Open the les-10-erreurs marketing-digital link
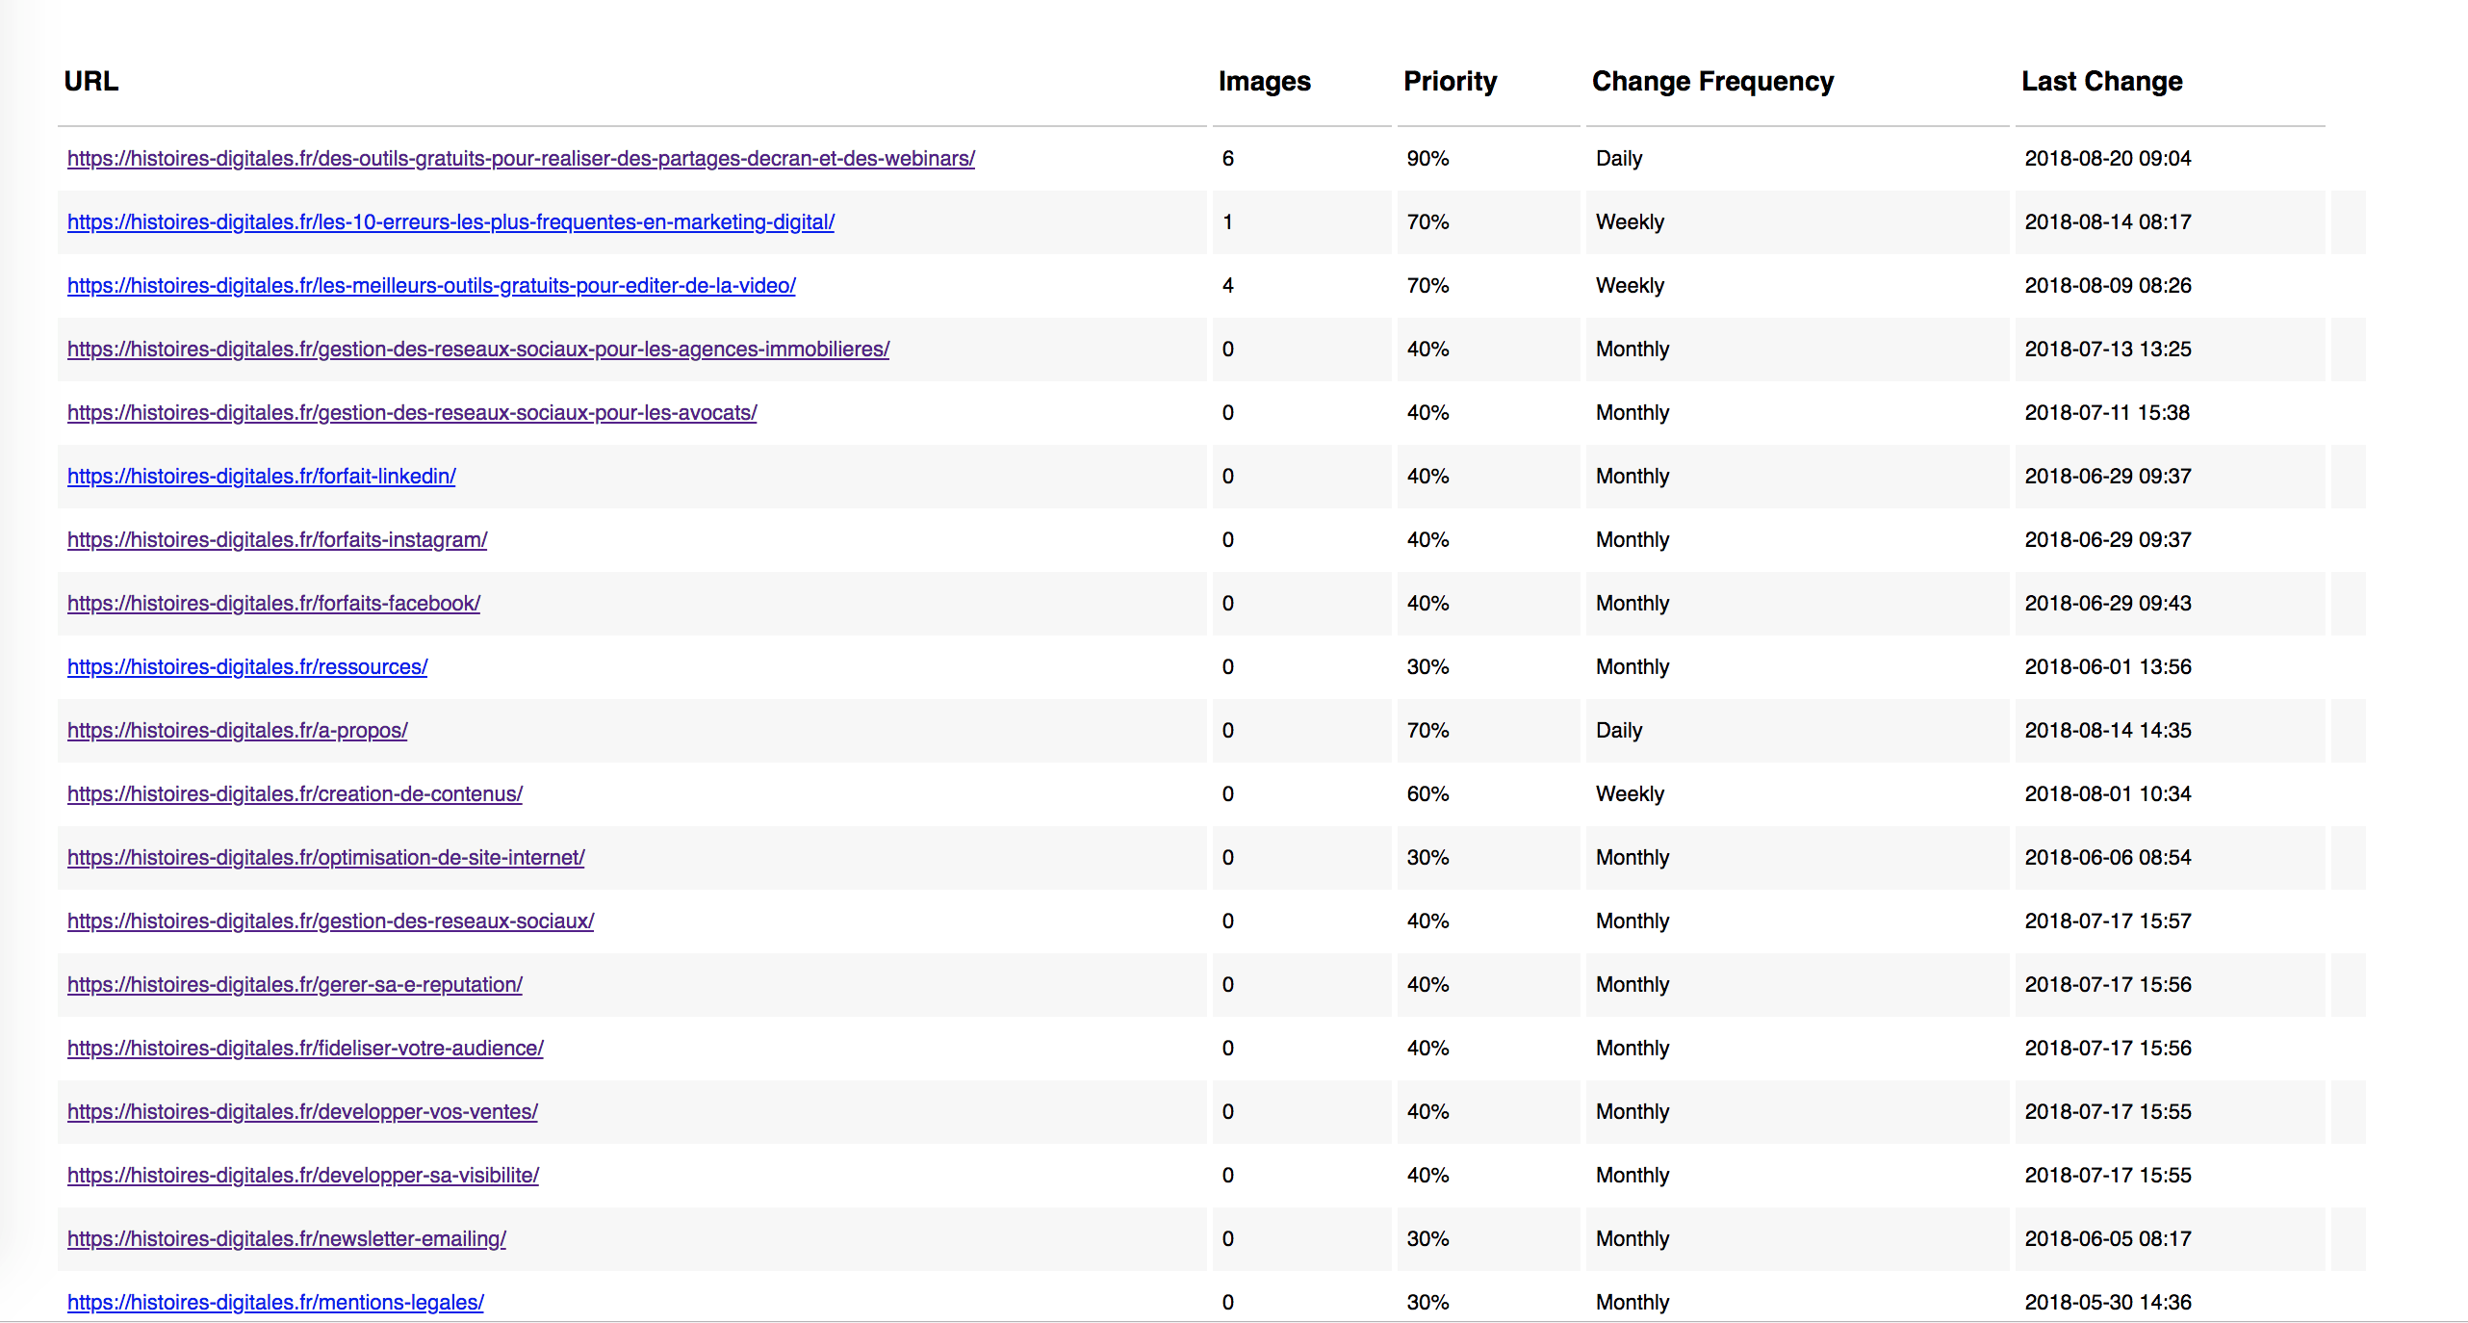The height and width of the screenshot is (1323, 2468). [x=450, y=221]
